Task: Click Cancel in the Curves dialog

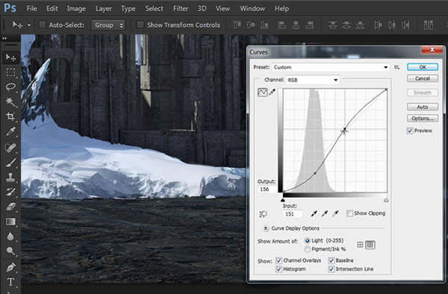Action: click(423, 78)
